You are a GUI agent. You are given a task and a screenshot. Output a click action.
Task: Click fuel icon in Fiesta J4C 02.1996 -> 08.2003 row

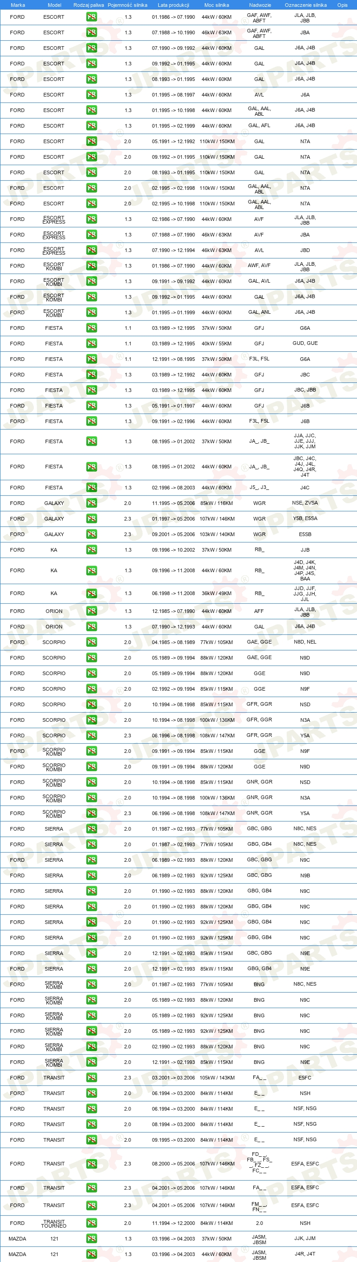(91, 488)
